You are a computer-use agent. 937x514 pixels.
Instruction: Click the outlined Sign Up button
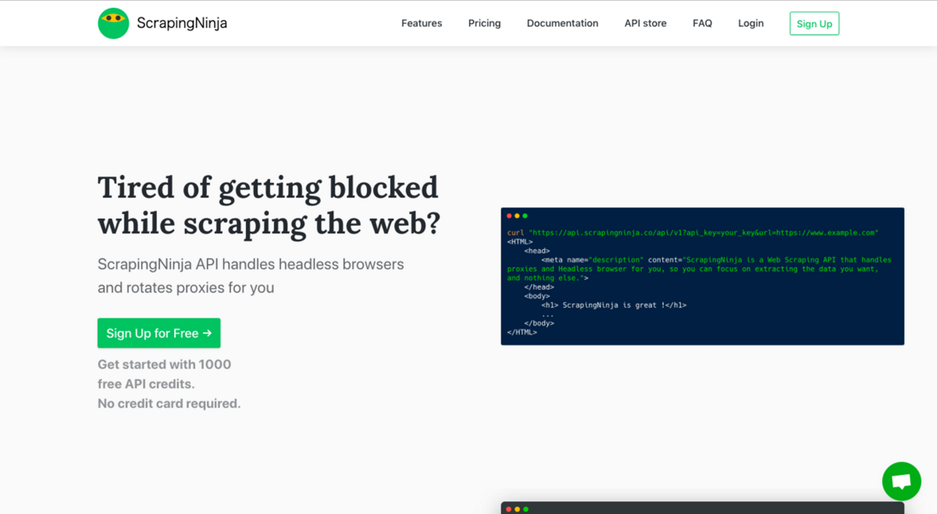click(815, 23)
